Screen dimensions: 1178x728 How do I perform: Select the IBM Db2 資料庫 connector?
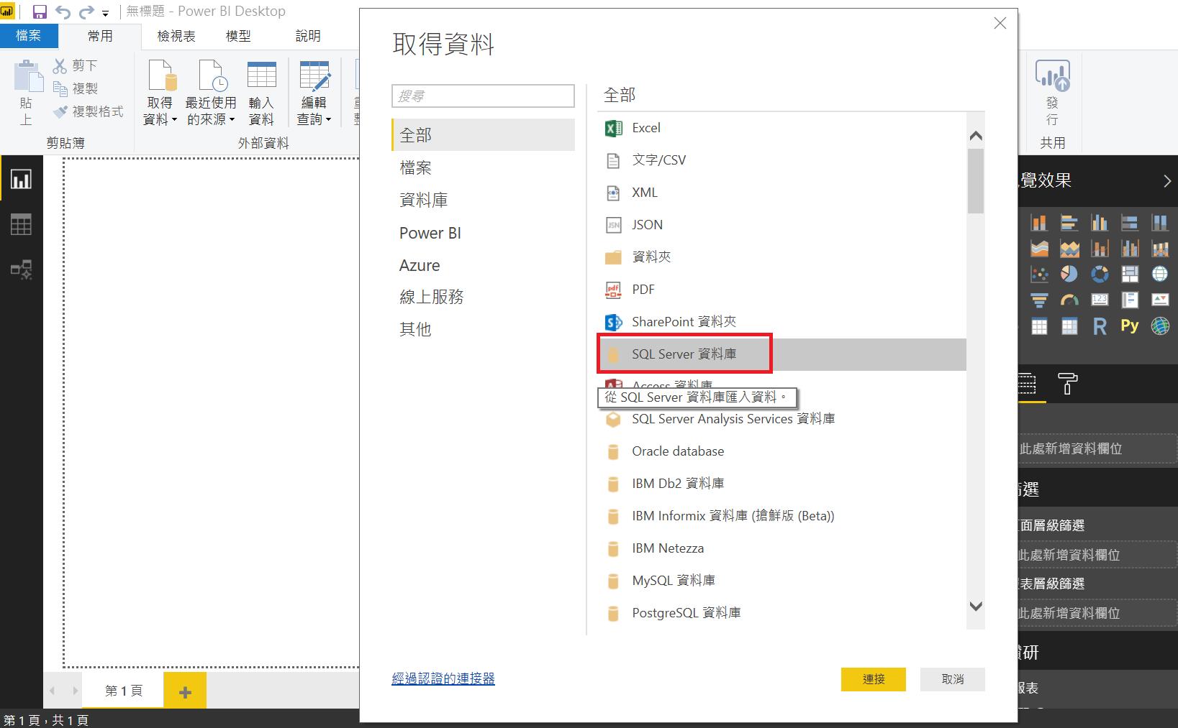[781, 484]
